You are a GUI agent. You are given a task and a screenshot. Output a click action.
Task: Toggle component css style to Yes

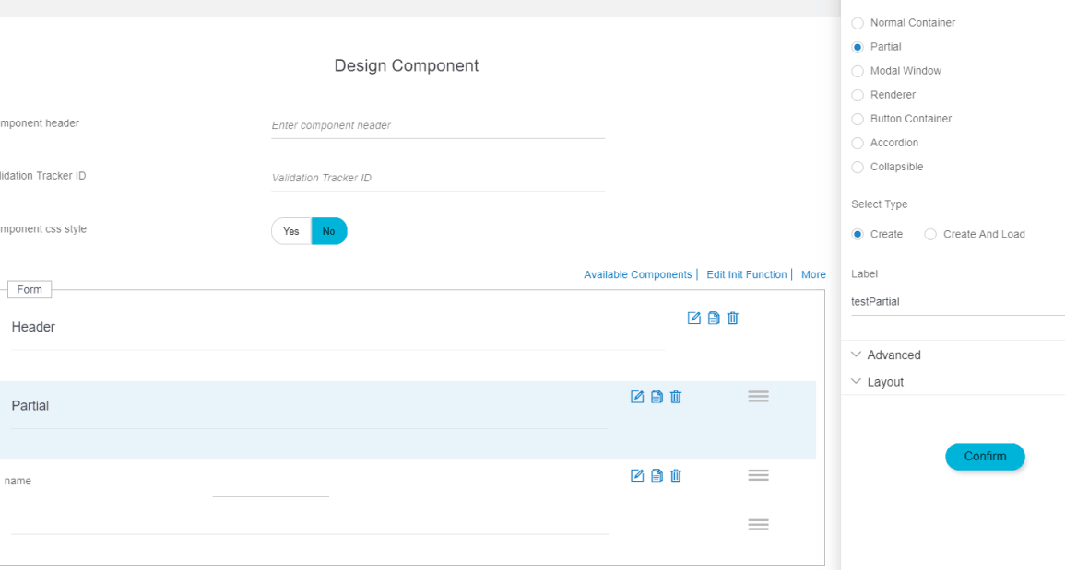coord(291,231)
